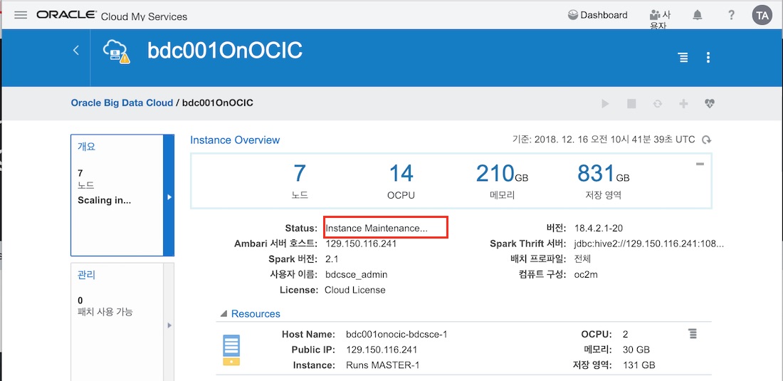783x381 pixels.
Task: Collapse the instance summary panel
Action: pyautogui.click(x=700, y=164)
